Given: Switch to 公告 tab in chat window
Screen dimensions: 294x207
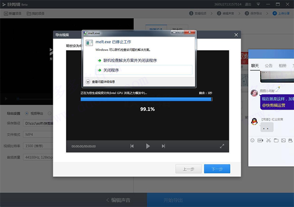Looking at the screenshot, I should 269,66.
